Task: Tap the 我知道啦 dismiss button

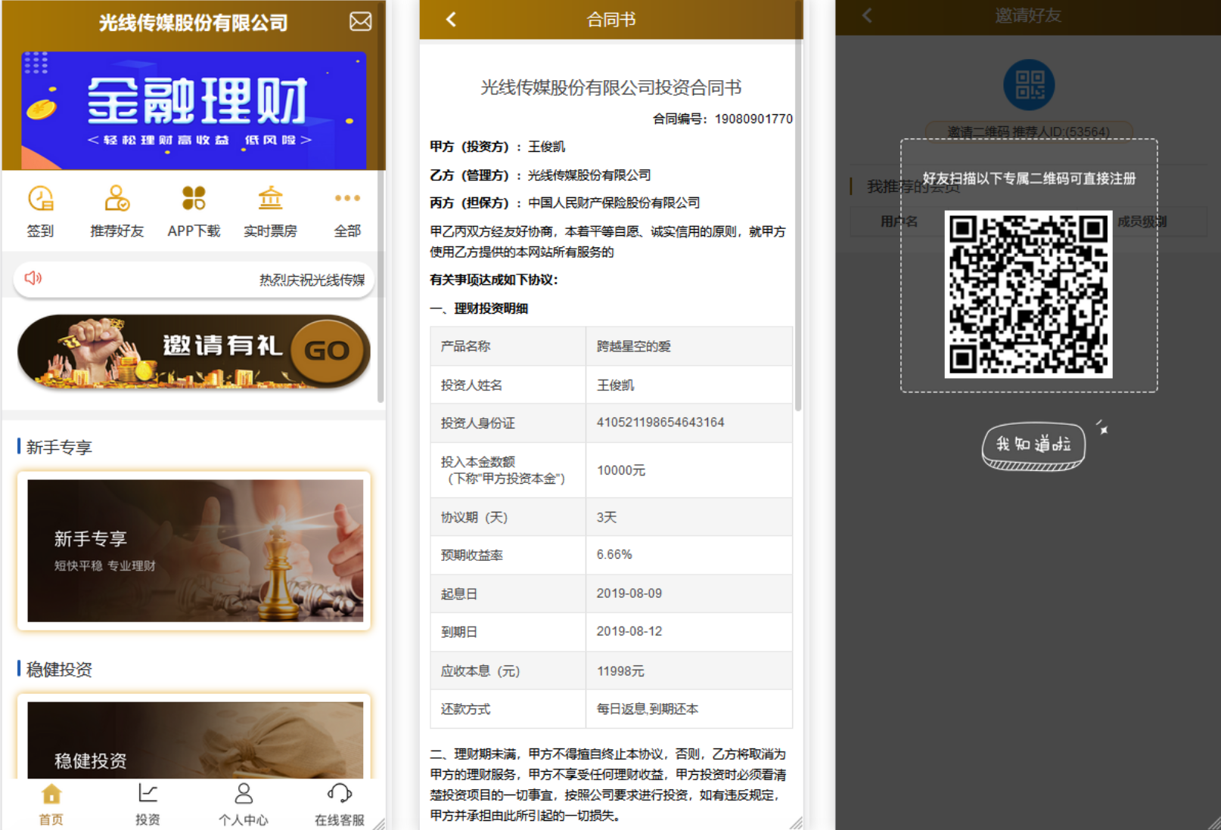Action: click(1033, 445)
